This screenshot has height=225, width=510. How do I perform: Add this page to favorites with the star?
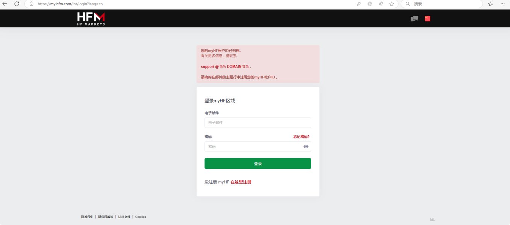coord(392,4)
